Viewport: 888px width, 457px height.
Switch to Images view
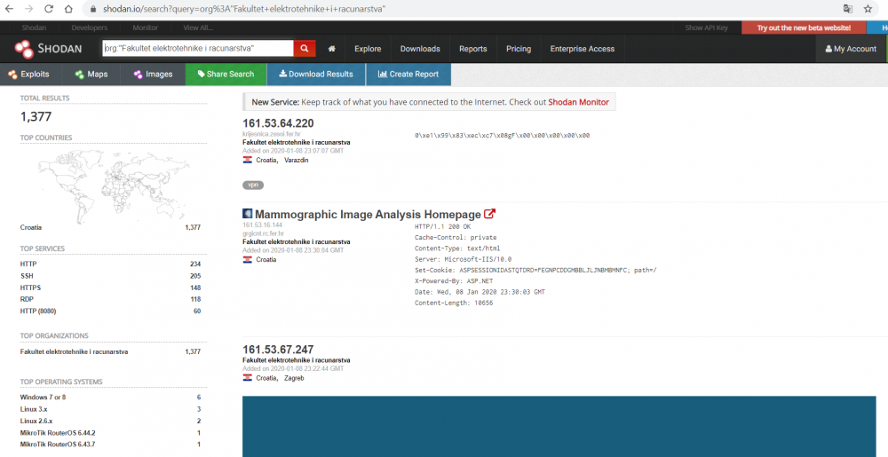[153, 75]
